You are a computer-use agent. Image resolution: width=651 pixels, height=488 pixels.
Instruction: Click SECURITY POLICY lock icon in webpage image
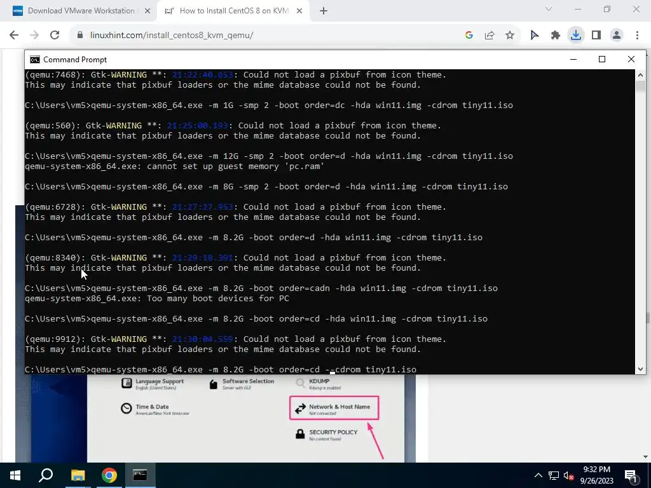(300, 434)
